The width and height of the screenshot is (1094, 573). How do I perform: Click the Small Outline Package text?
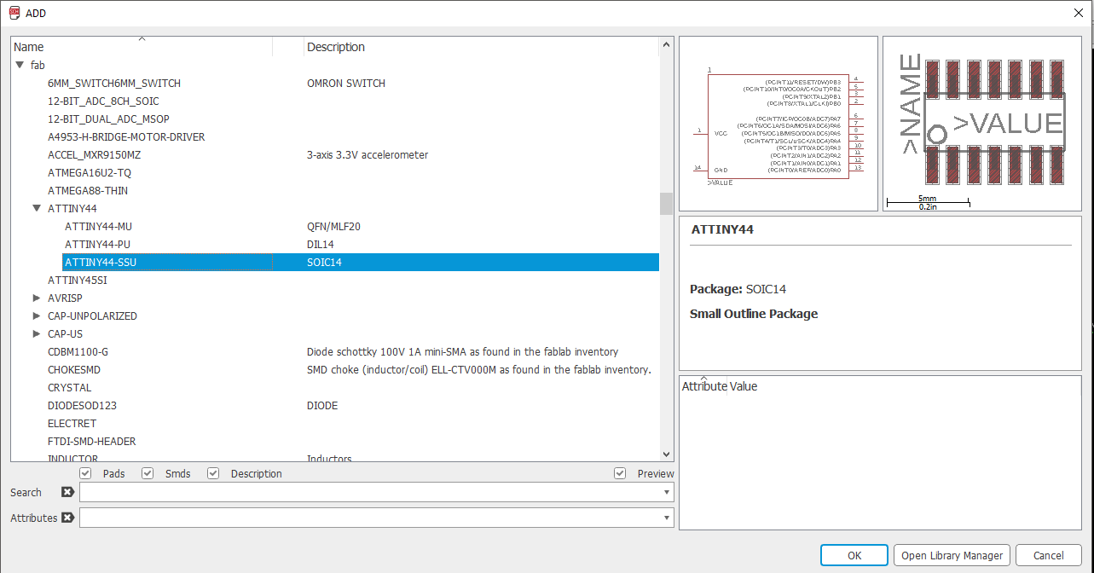pos(754,314)
